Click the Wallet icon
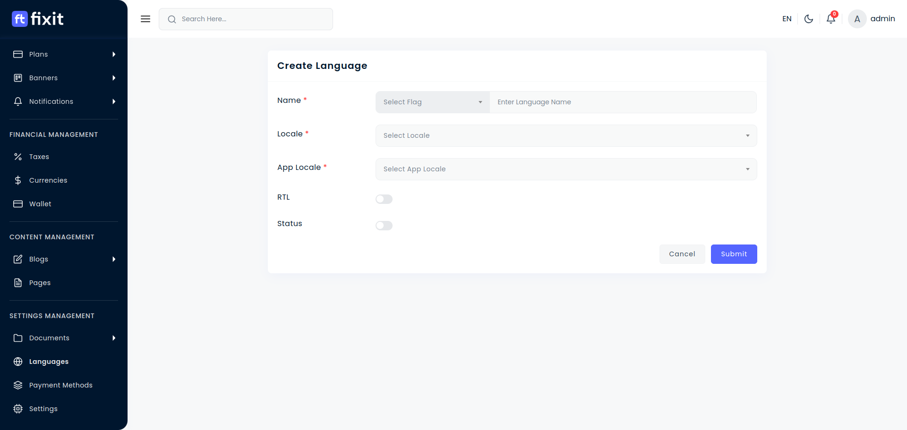The width and height of the screenshot is (907, 430). pyautogui.click(x=18, y=204)
